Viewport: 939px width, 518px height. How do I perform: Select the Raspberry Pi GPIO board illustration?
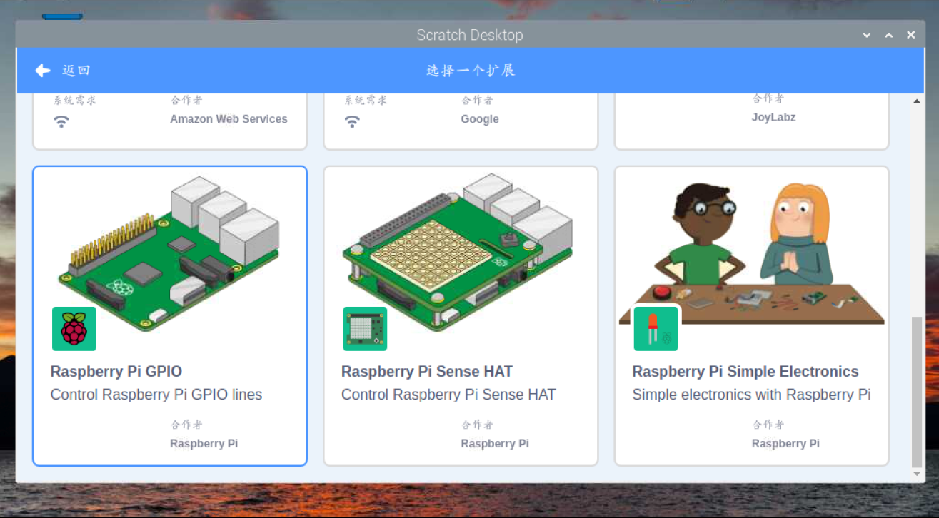(170, 254)
